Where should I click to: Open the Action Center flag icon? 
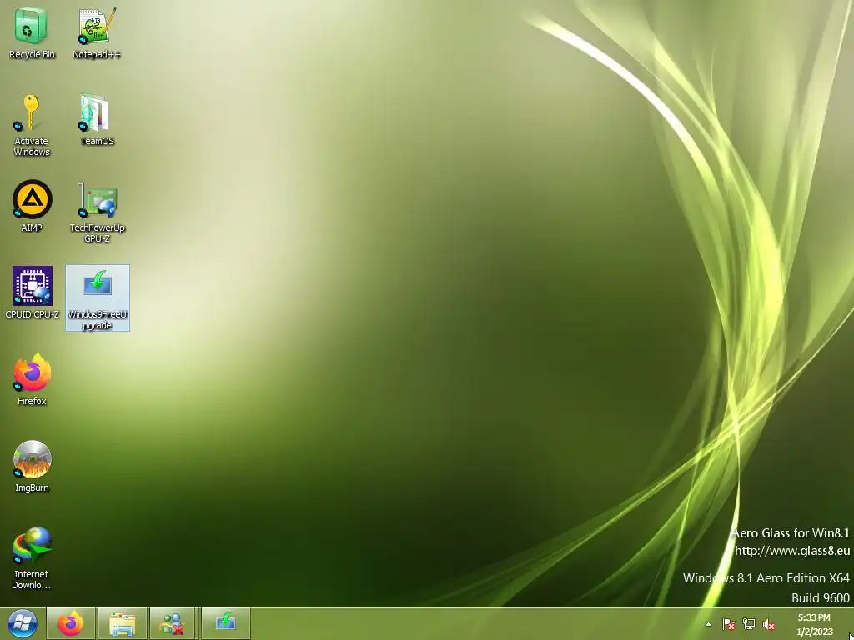click(x=729, y=624)
